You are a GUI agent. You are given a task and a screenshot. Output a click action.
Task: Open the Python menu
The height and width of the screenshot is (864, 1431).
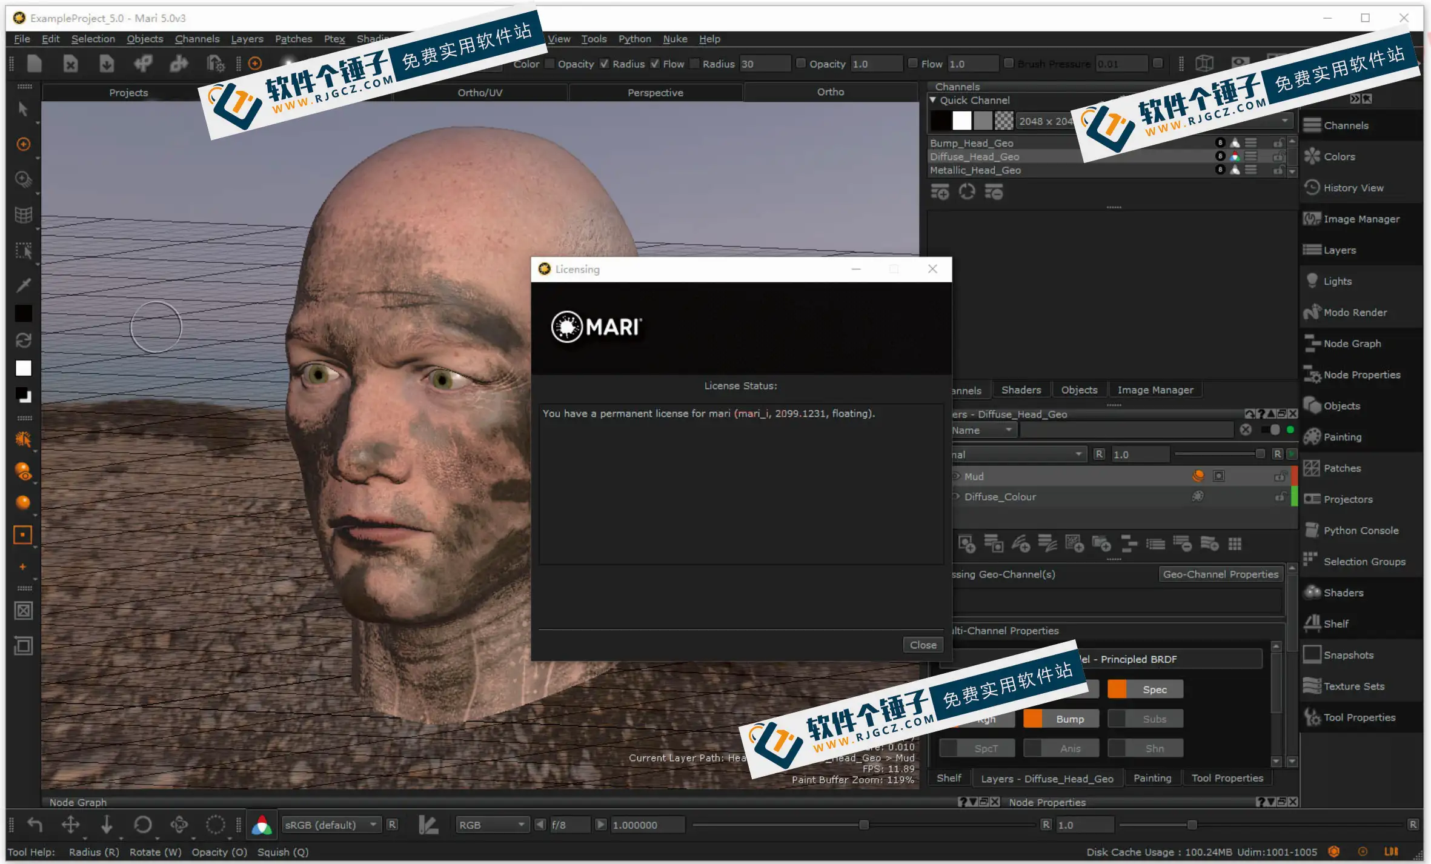click(x=634, y=39)
